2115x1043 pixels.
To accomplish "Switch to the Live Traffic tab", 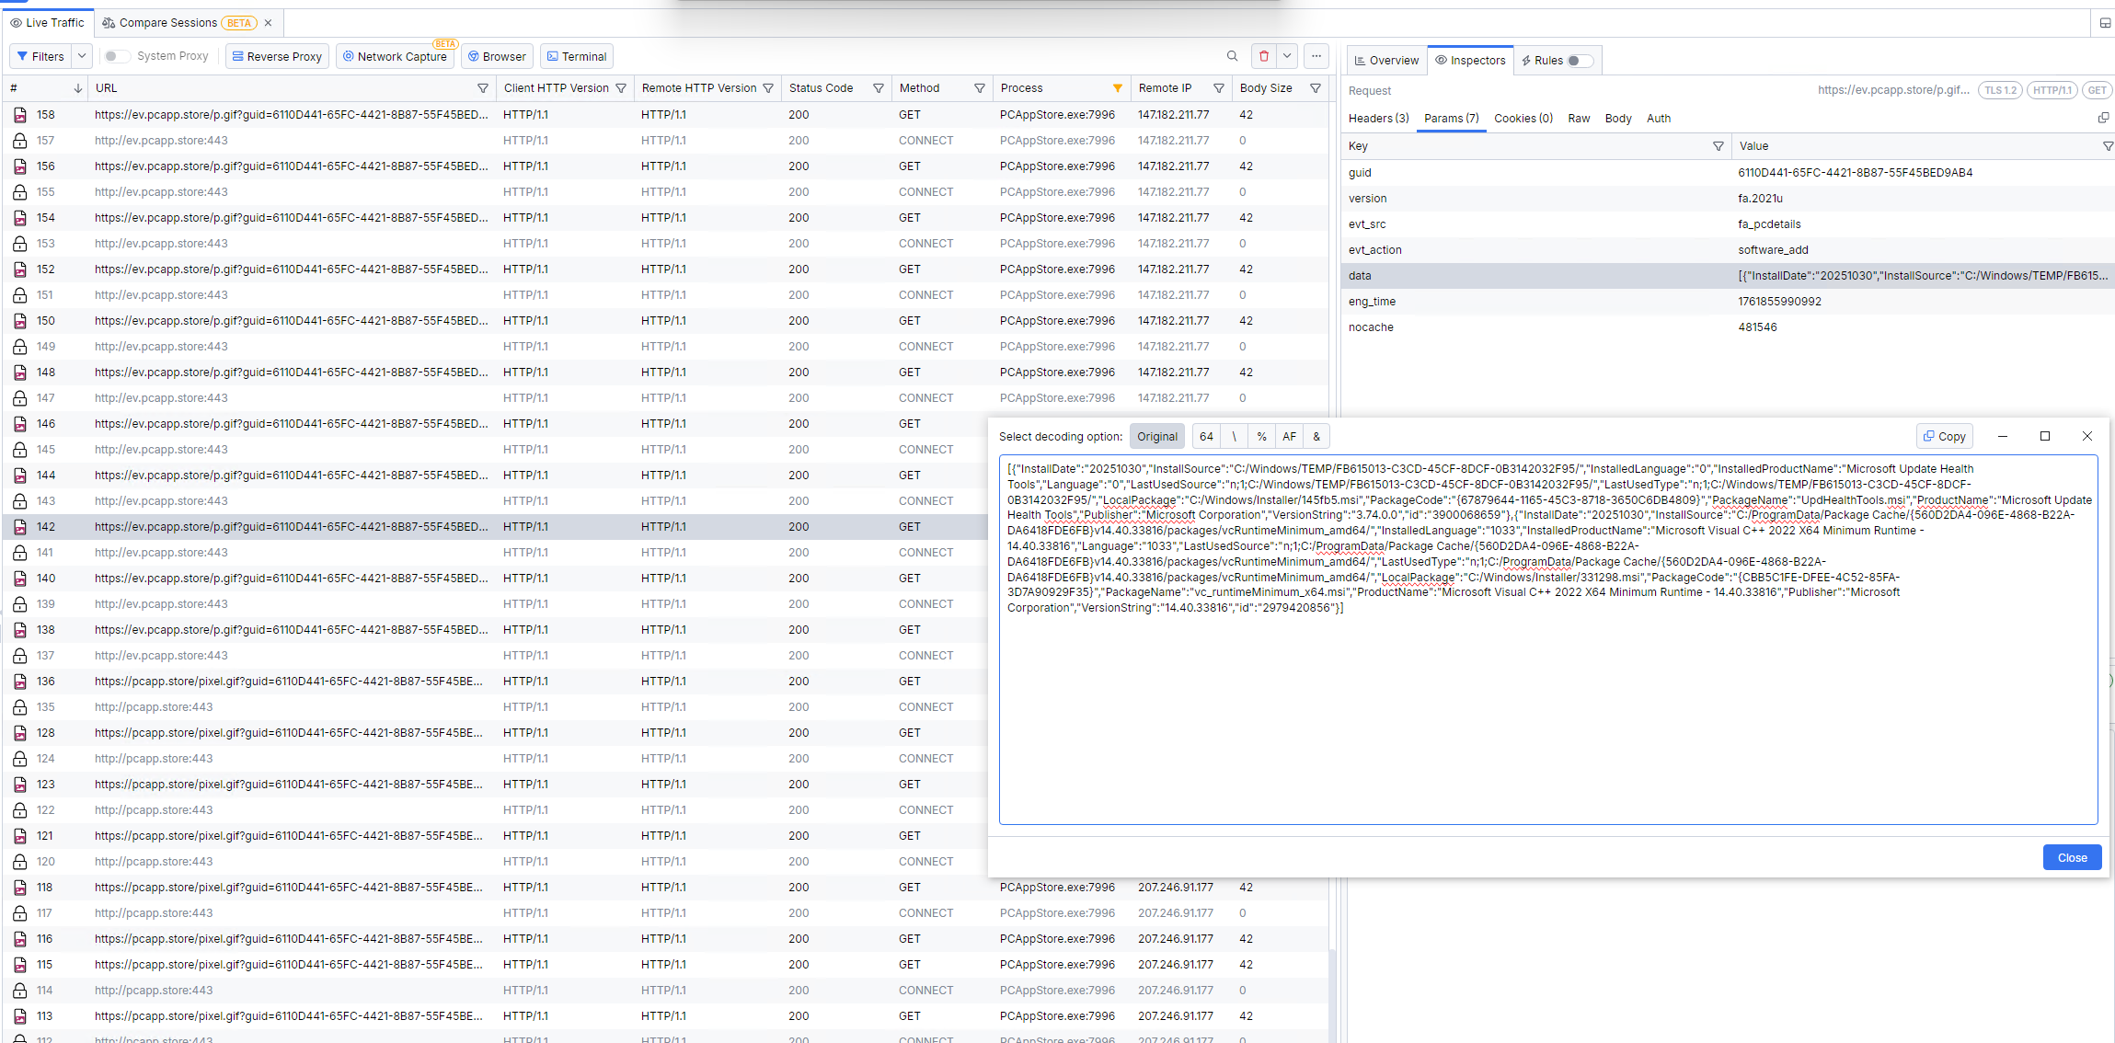I will 47,23.
